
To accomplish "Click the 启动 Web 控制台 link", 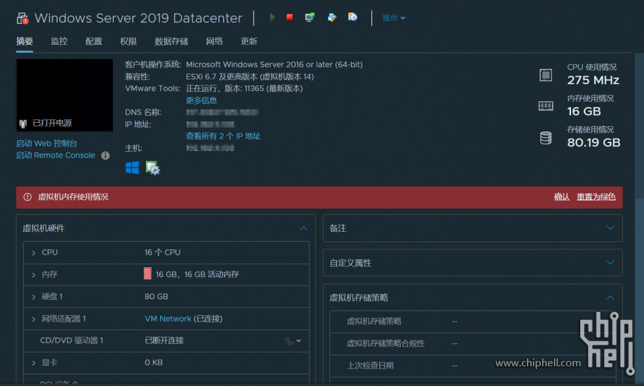I will (47, 143).
